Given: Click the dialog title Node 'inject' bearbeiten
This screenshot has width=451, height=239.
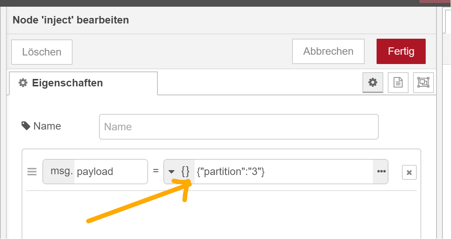Looking at the screenshot, I should coord(71,20).
